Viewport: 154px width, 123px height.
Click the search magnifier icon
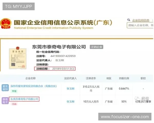pyautogui.click(x=129, y=20)
